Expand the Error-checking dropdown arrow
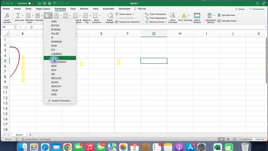 click(x=188, y=16)
